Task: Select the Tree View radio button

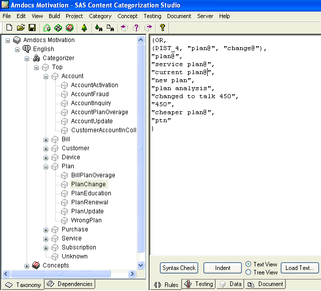Action: pyautogui.click(x=248, y=272)
